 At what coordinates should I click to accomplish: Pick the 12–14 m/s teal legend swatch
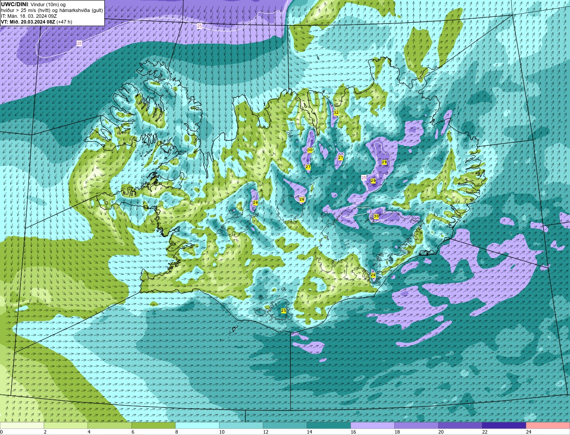click(x=285, y=425)
